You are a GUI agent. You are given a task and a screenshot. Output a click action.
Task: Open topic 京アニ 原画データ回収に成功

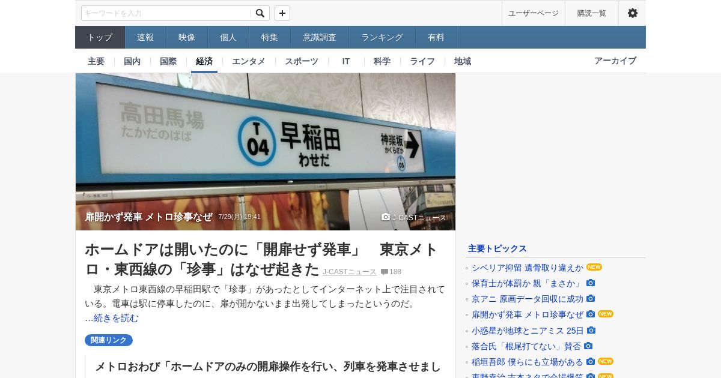click(x=528, y=299)
